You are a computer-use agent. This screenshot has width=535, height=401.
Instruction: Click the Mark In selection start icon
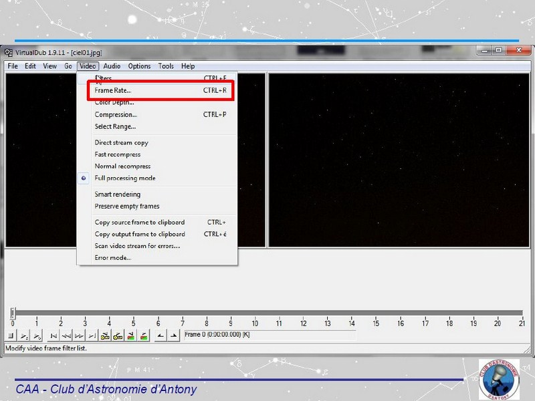[159, 336]
